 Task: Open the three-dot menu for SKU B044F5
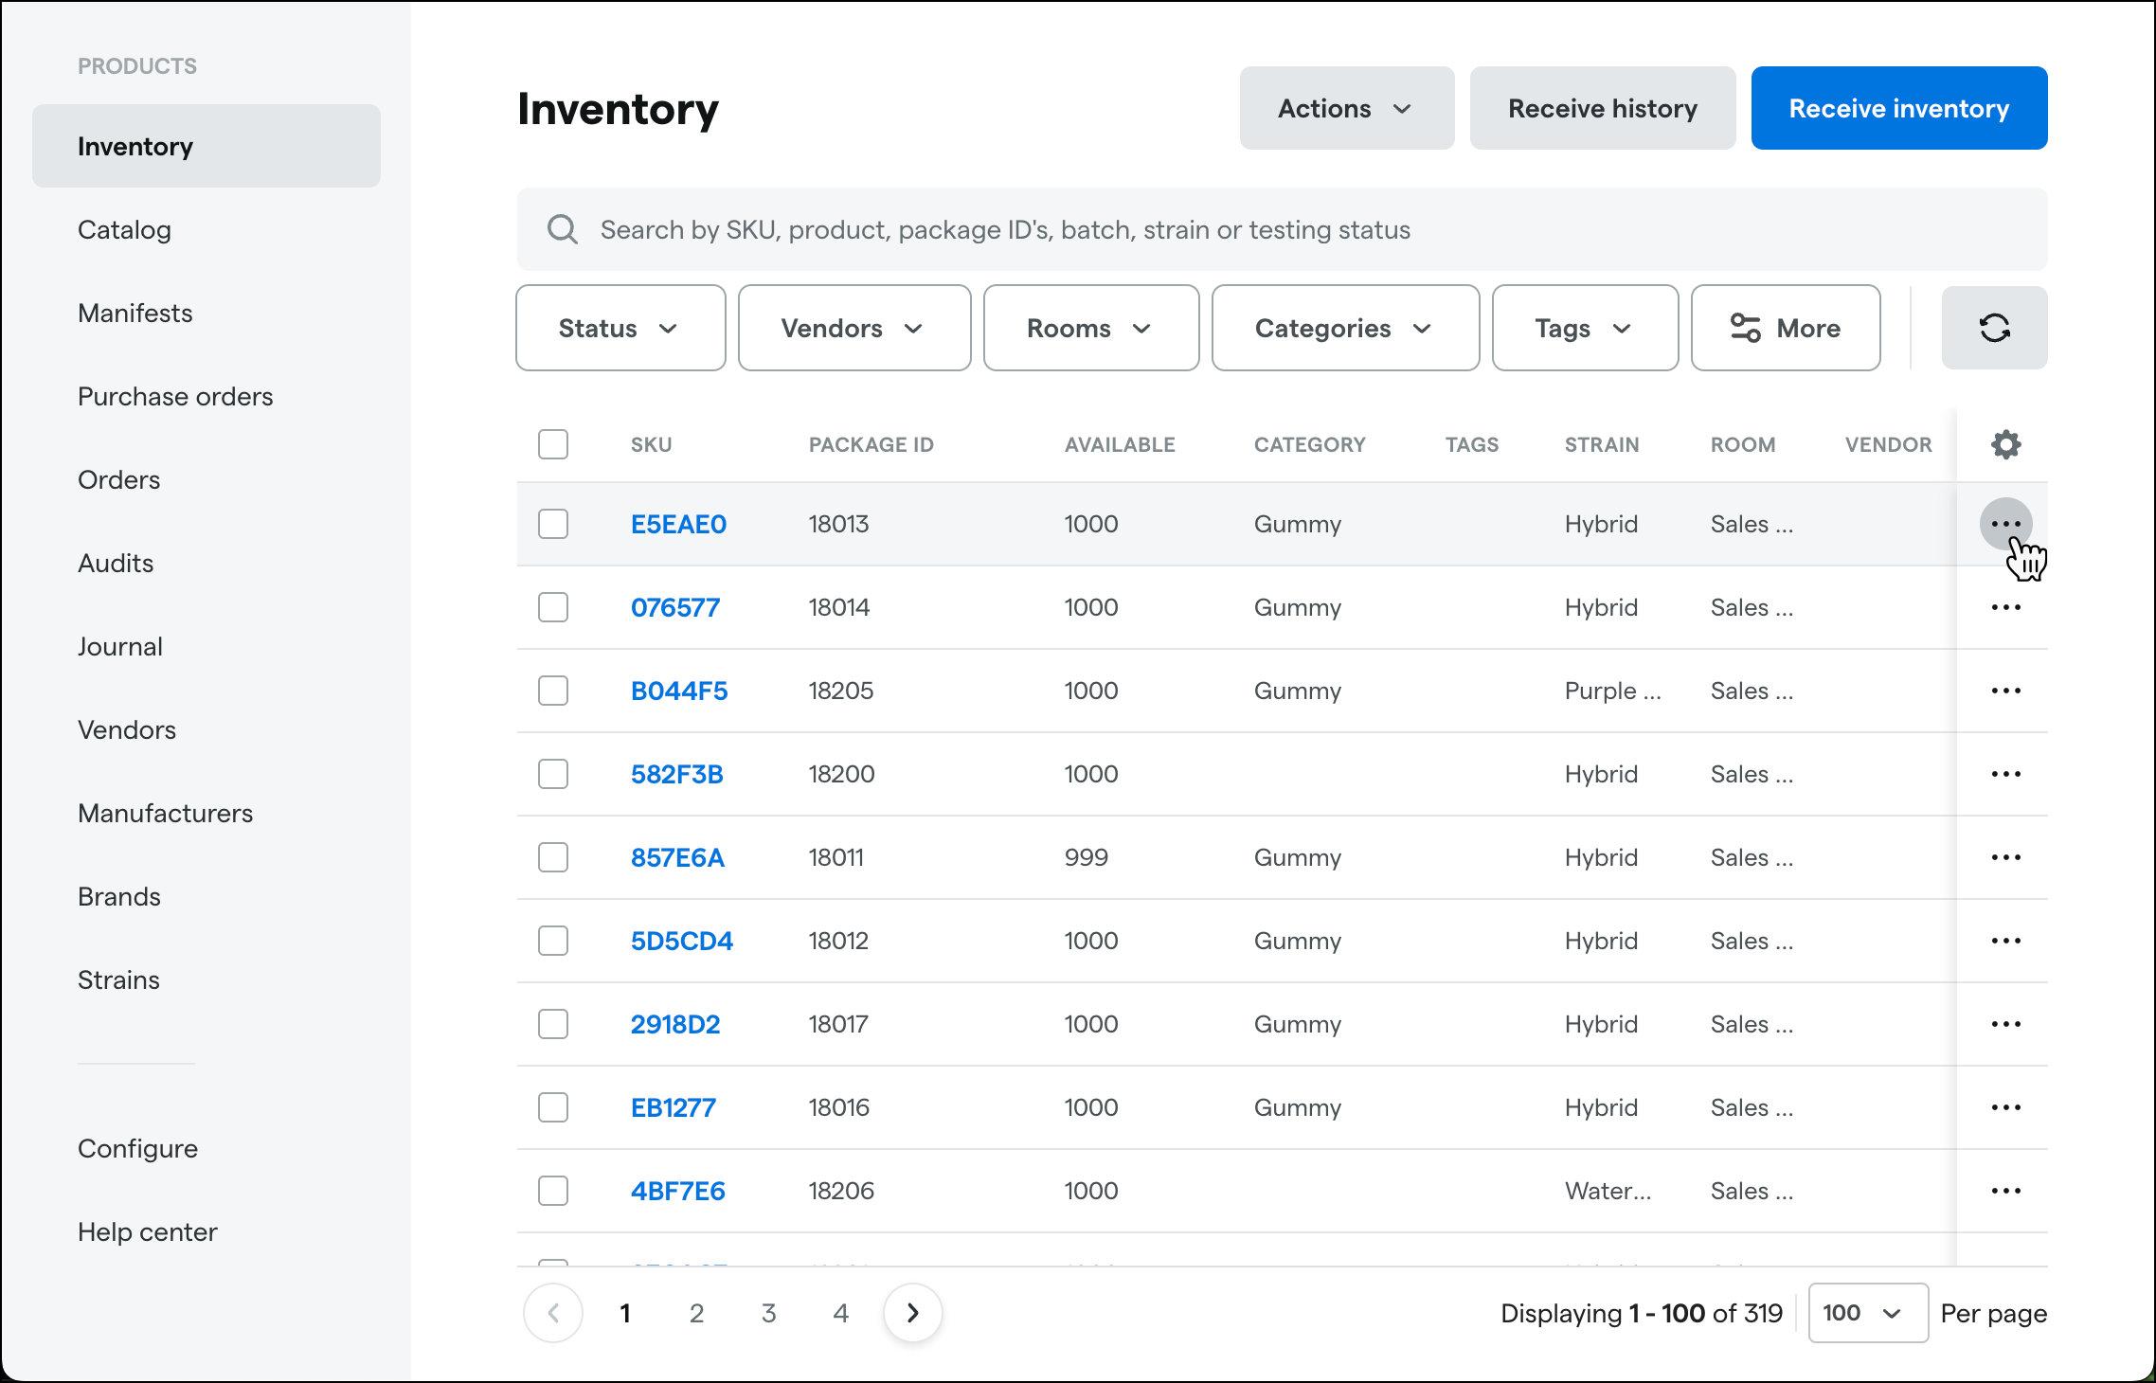pyautogui.click(x=2005, y=691)
